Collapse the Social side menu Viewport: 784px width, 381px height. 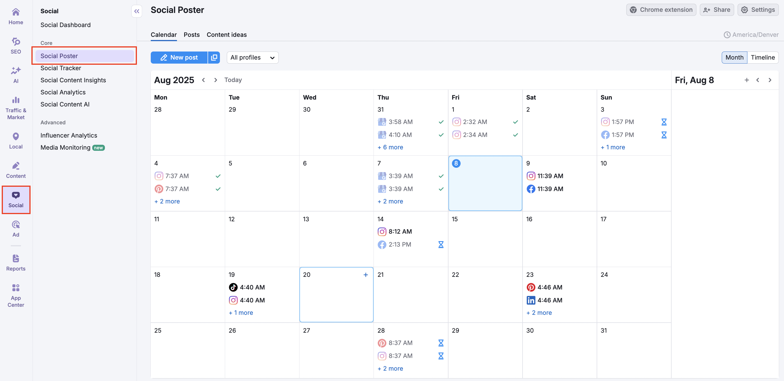click(x=137, y=11)
